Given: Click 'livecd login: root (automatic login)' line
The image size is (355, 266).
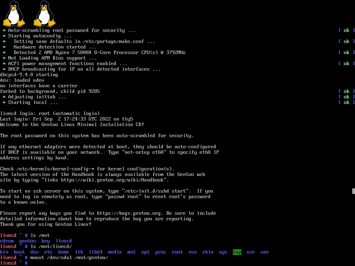Looking at the screenshot, I should (x=50, y=114).
